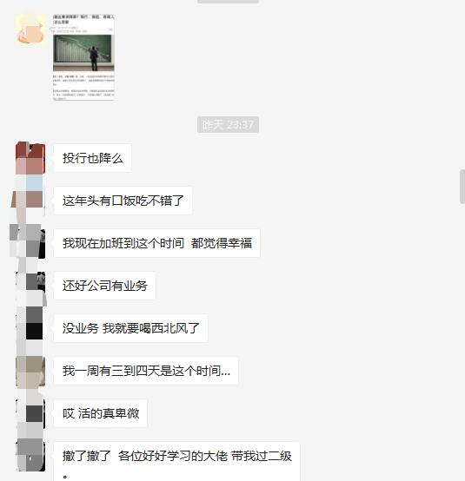Click the 没业务 我就要喝西北风了 bubble
Screen dimensions: 465x481
[131, 328]
